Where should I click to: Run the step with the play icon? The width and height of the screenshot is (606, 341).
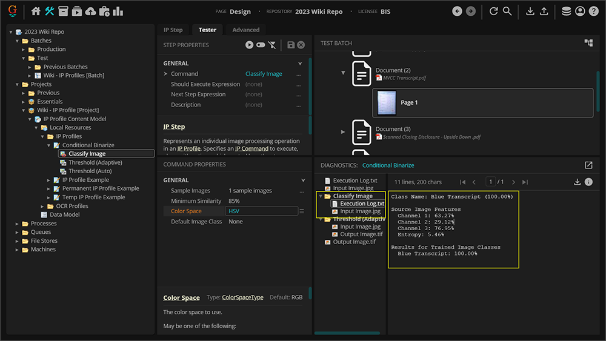[x=249, y=45]
